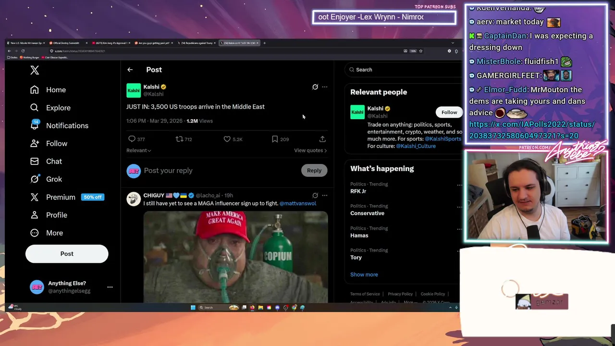Open Profile in the sidebar

coord(49,215)
